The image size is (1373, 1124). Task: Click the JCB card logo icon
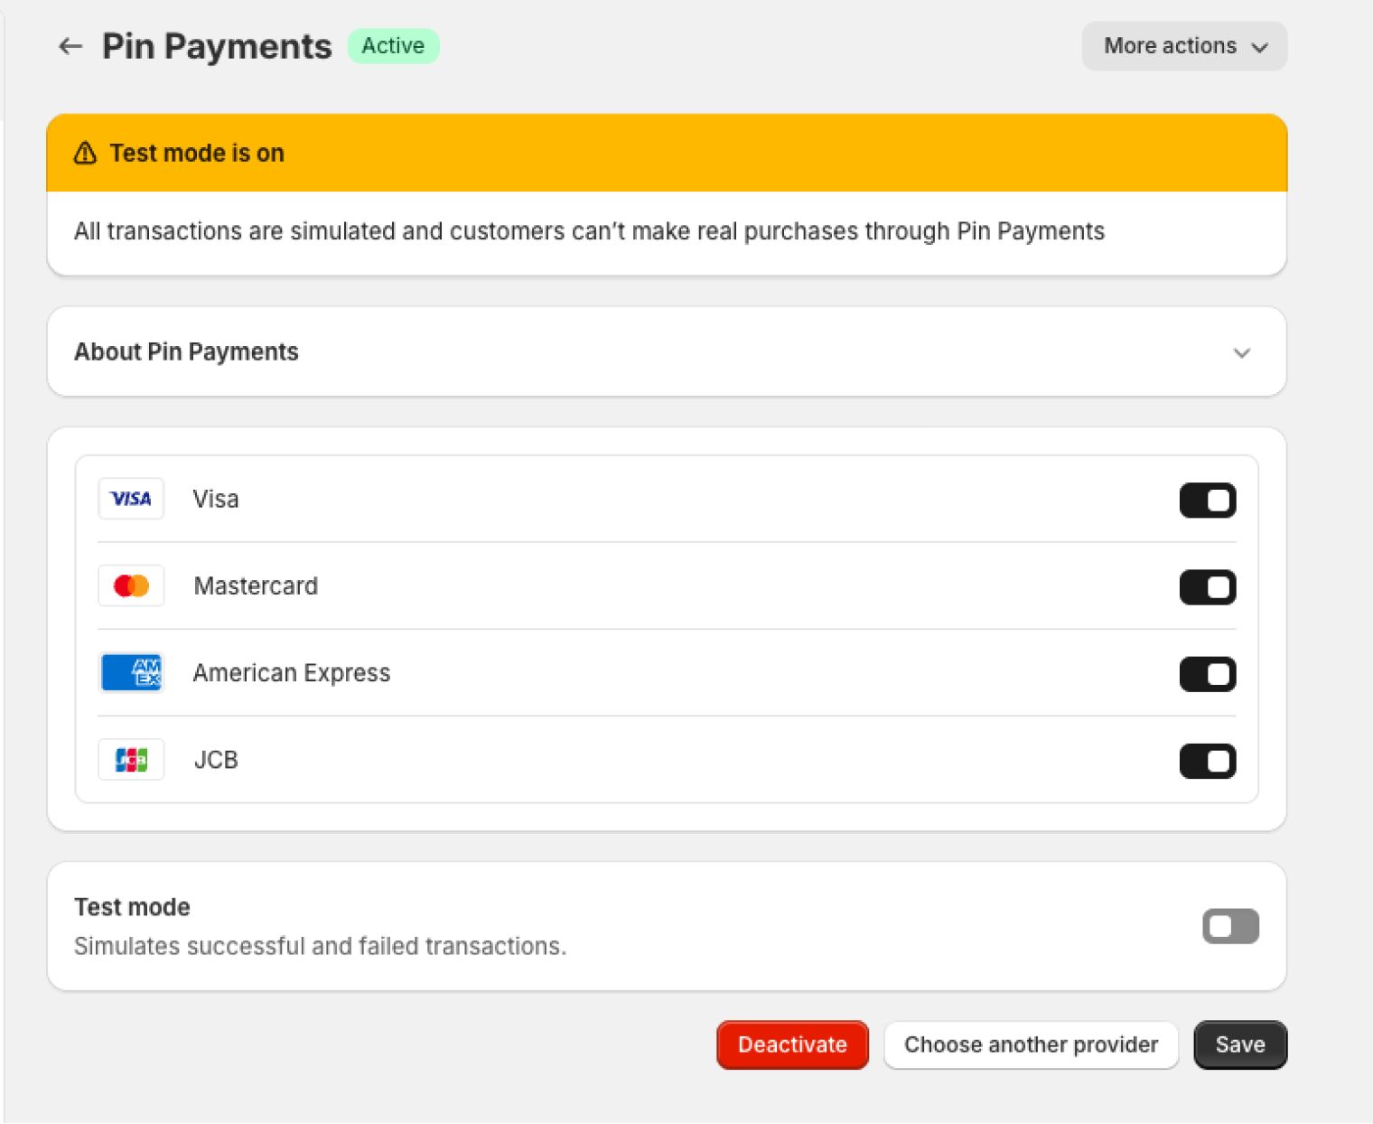[131, 760]
